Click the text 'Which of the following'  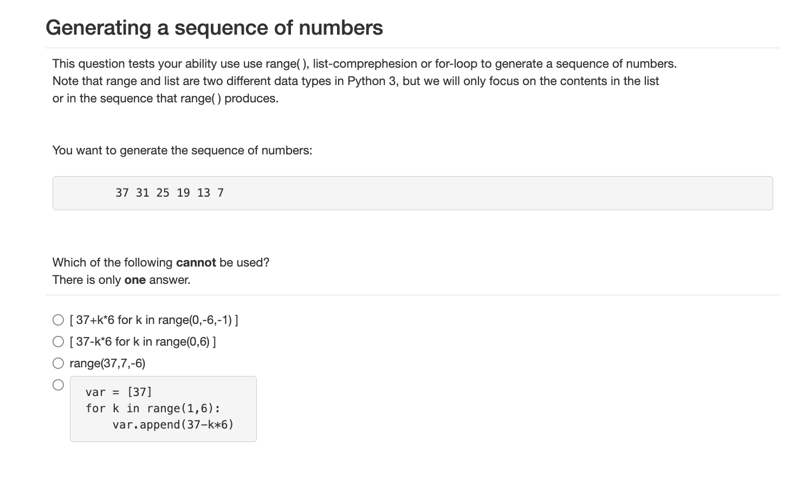point(112,263)
